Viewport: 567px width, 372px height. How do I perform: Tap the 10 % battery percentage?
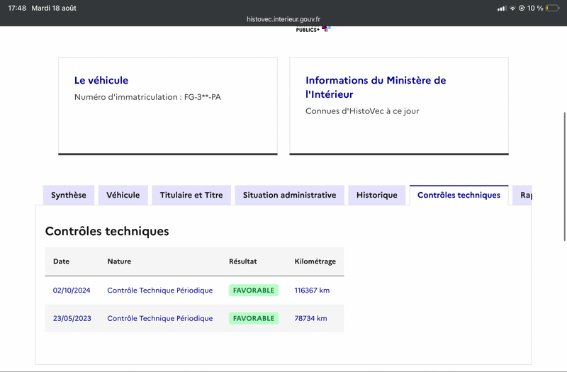click(535, 8)
